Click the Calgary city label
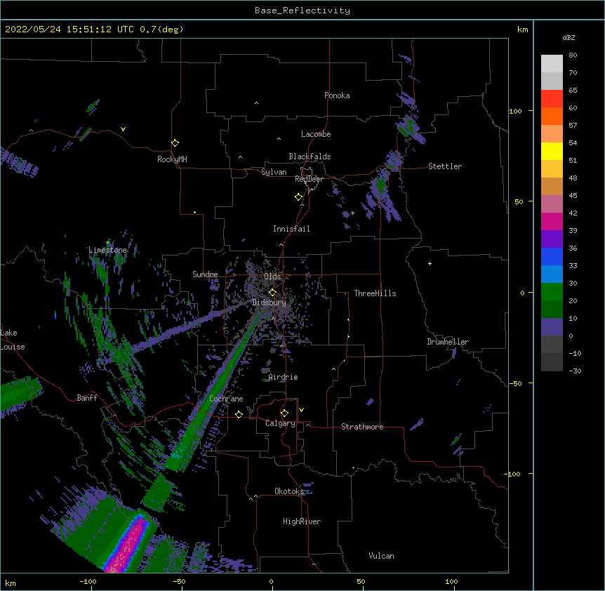The height and width of the screenshot is (591, 605). point(280,423)
